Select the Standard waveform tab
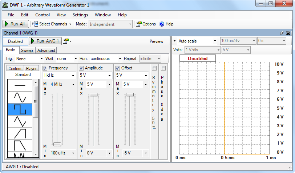 pyautogui.click(x=23, y=75)
